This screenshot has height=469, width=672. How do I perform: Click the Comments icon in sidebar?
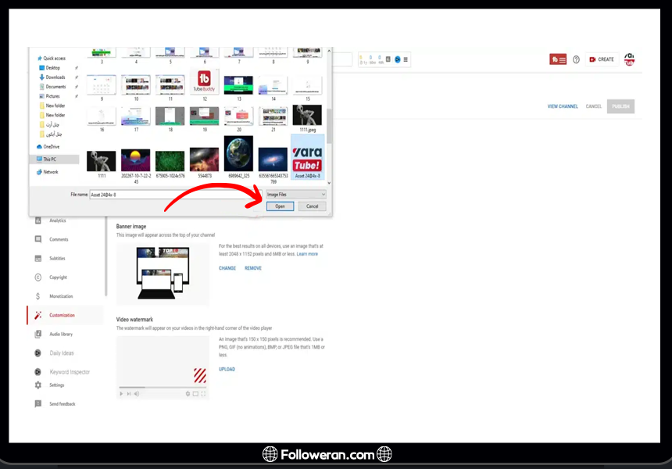[38, 240]
